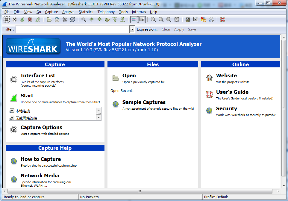Click the horizontal scrollbar at the bottom

point(140,191)
